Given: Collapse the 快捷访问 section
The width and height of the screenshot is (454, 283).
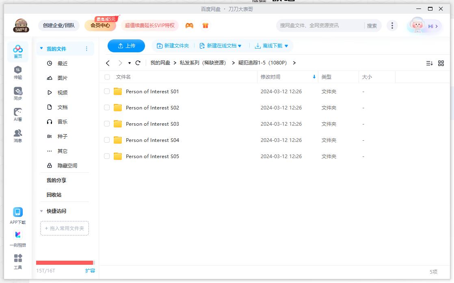Looking at the screenshot, I should click(41, 211).
